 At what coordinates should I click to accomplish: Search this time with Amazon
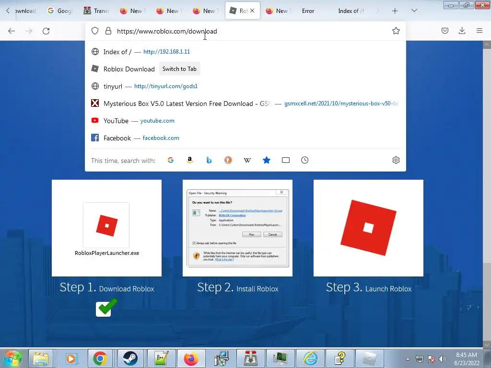pyautogui.click(x=190, y=160)
